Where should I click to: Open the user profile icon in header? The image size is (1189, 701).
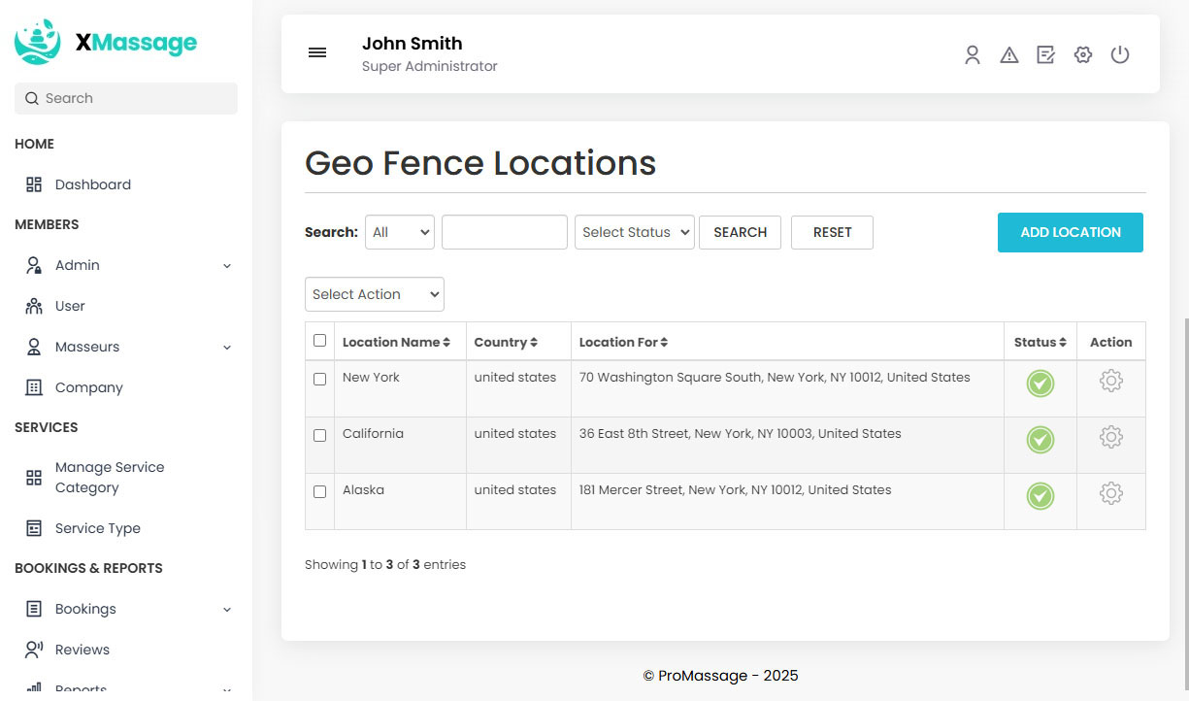click(973, 55)
